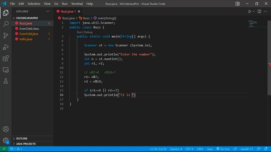This screenshot has width=271, height=152.
Task: Open the Manage gear settings icon
Action: click(6, 141)
